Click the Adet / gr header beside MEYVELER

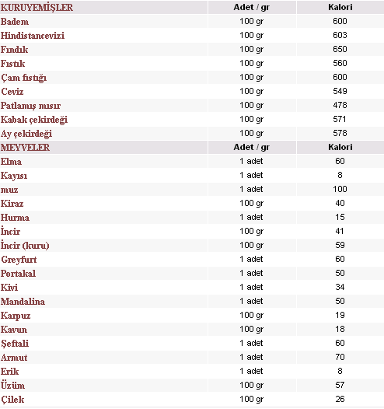tap(252, 147)
